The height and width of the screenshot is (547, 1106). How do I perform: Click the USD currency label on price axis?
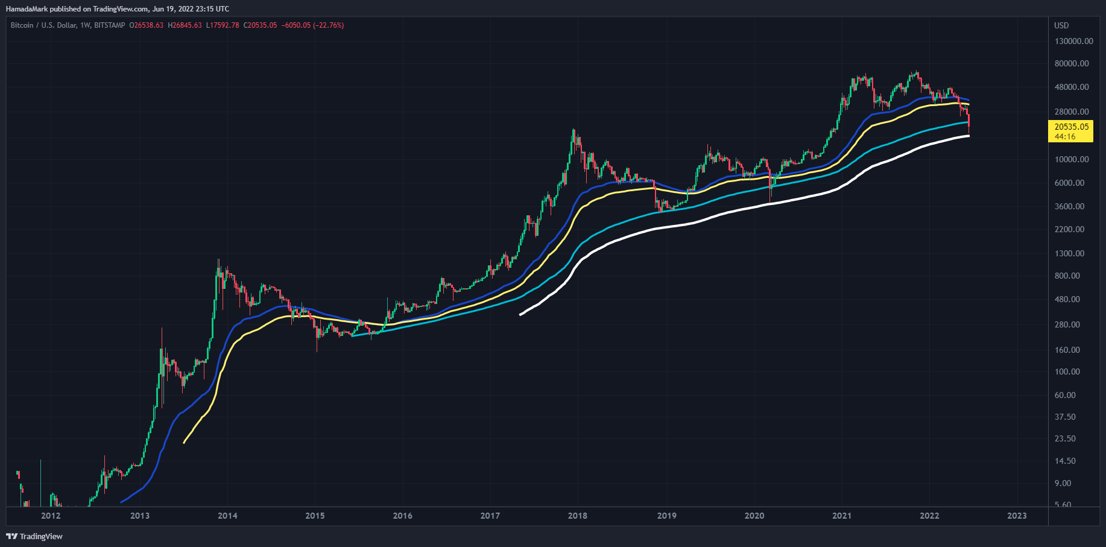click(x=1061, y=25)
